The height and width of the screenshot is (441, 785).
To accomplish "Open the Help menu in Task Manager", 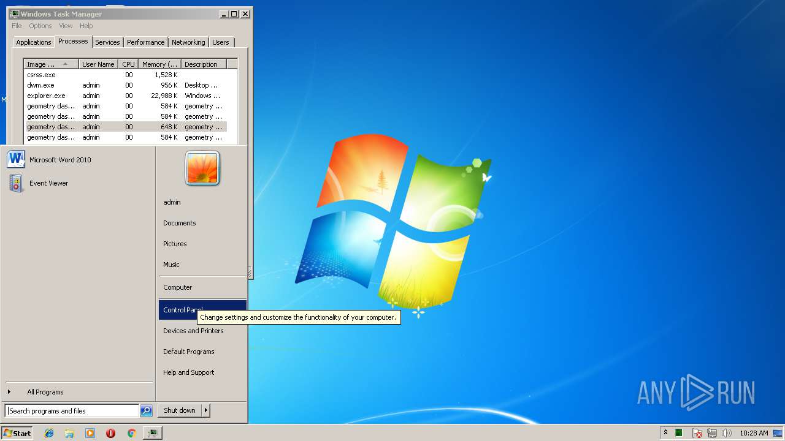I will (x=86, y=26).
